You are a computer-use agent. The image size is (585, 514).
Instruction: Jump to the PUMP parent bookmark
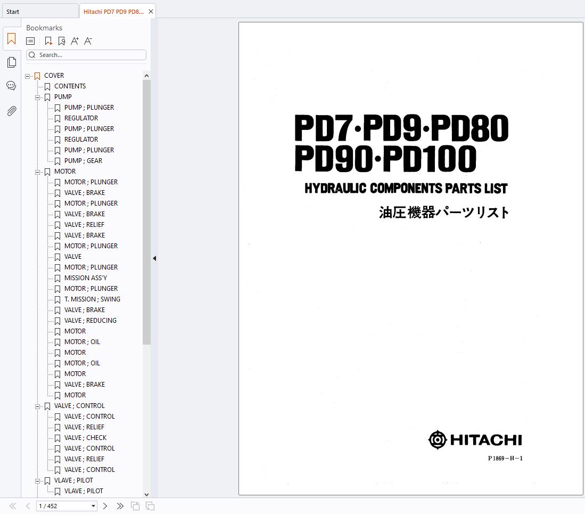pos(63,97)
